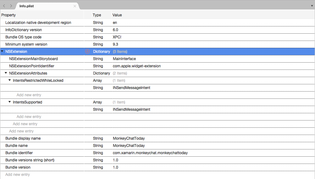The height and width of the screenshot is (179, 315).
Task: Select Bundle OS type code property
Action: click(23, 37)
